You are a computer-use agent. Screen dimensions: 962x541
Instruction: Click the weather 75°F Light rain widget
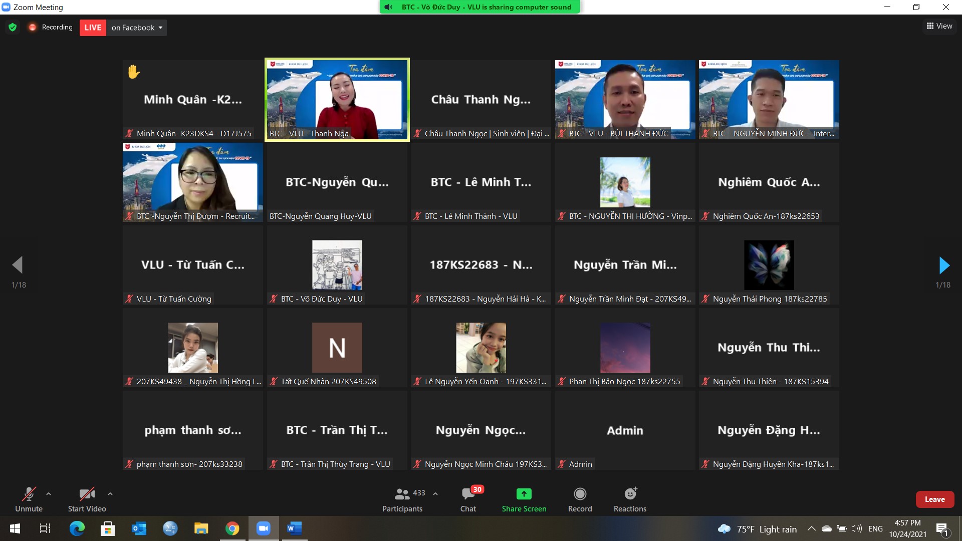(757, 529)
